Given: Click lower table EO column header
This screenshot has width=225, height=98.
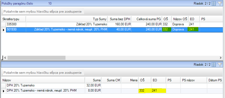Looking at the screenshot, I should pos(158,80).
